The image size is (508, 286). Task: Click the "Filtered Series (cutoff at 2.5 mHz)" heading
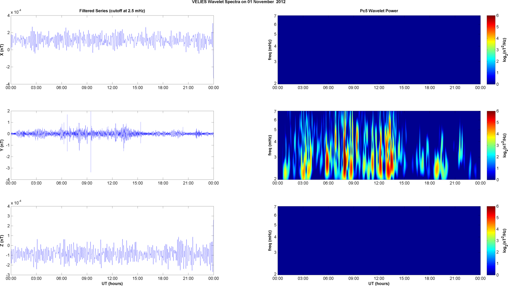point(112,11)
